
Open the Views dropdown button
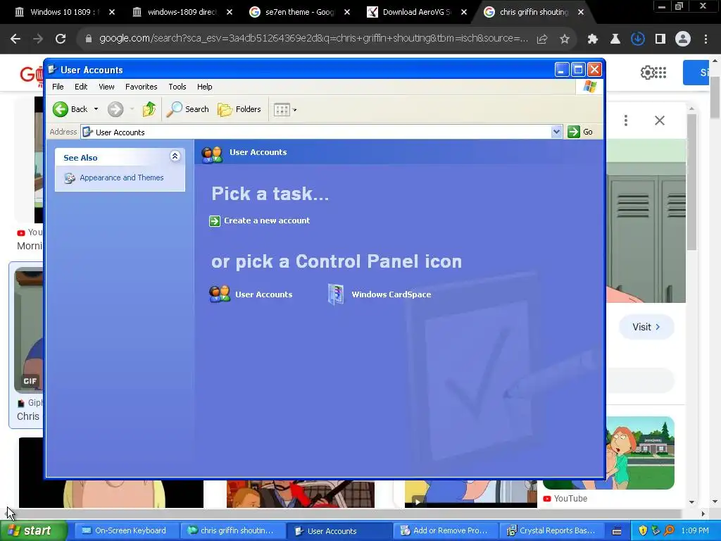point(285,109)
